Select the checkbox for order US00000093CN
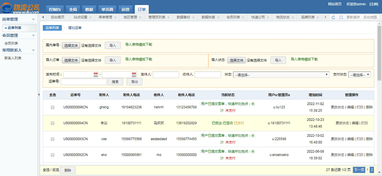The height and width of the screenshot is (176, 382). pos(53,139)
